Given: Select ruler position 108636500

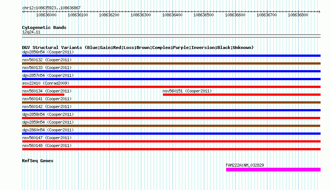Looking at the screenshot, I should (203, 15).
